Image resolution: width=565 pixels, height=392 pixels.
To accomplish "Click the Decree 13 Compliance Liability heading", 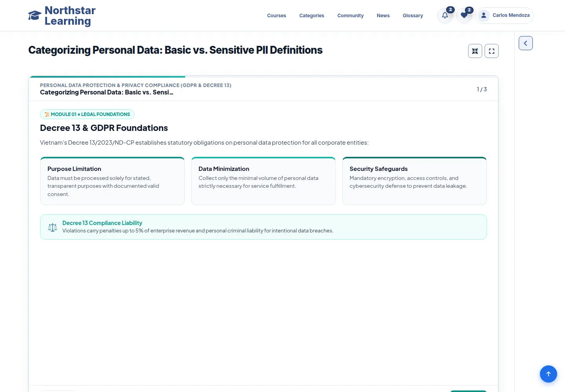I will [102, 223].
